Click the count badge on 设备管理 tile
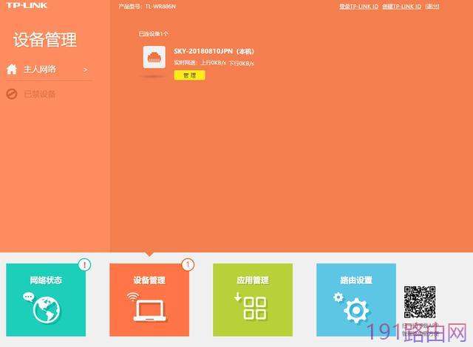Viewport: 473px width, 347px height. 188,265
